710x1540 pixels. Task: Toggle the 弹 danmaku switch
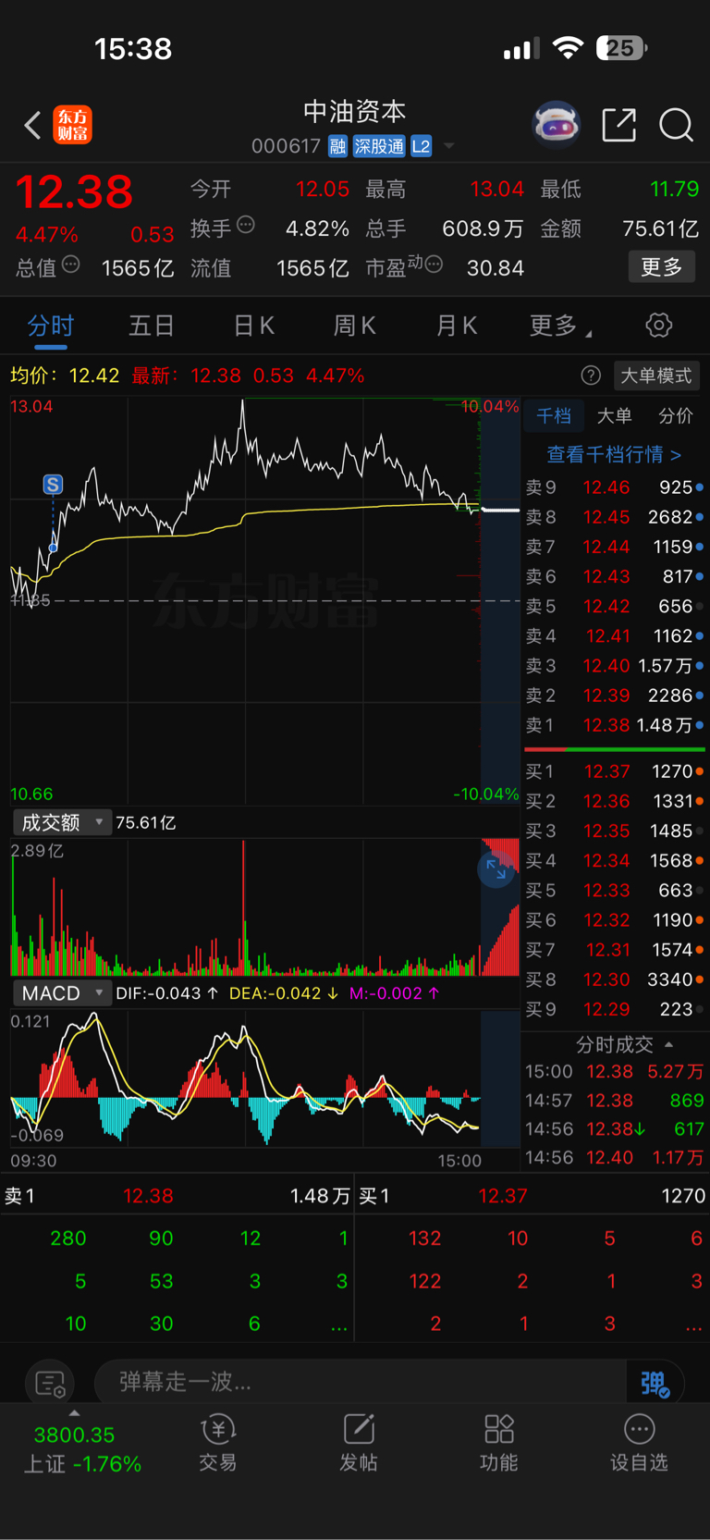coord(655,1384)
